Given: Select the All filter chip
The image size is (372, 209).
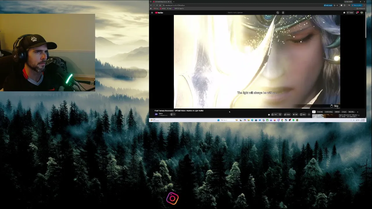Looking at the screenshot, I should [x=314, y=112].
